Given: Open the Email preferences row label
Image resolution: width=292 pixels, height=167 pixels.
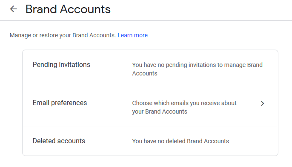Looking at the screenshot, I should click(x=60, y=103).
